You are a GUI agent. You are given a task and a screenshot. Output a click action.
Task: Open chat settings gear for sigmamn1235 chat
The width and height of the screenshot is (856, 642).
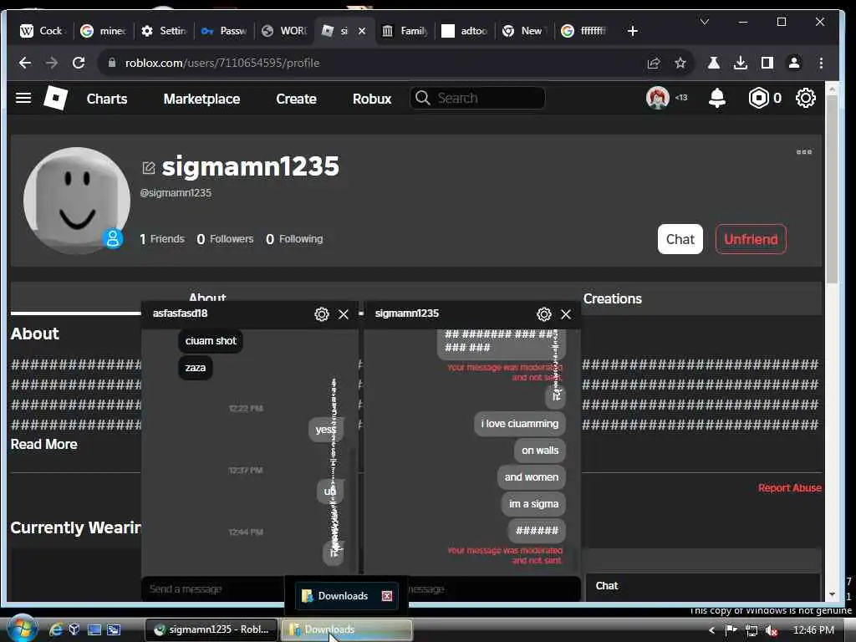(x=543, y=314)
